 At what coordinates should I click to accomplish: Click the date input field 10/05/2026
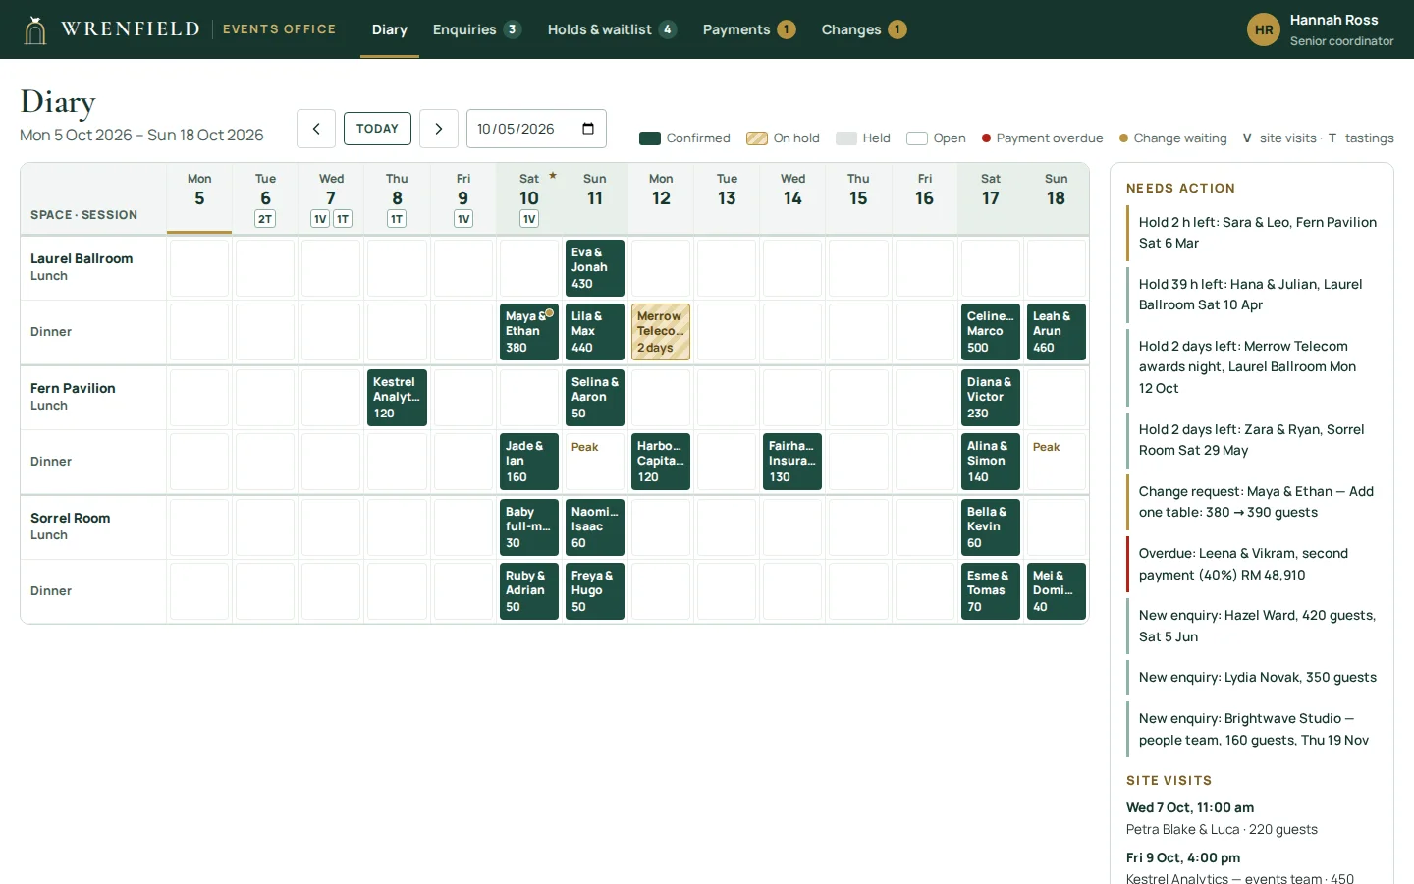click(536, 129)
